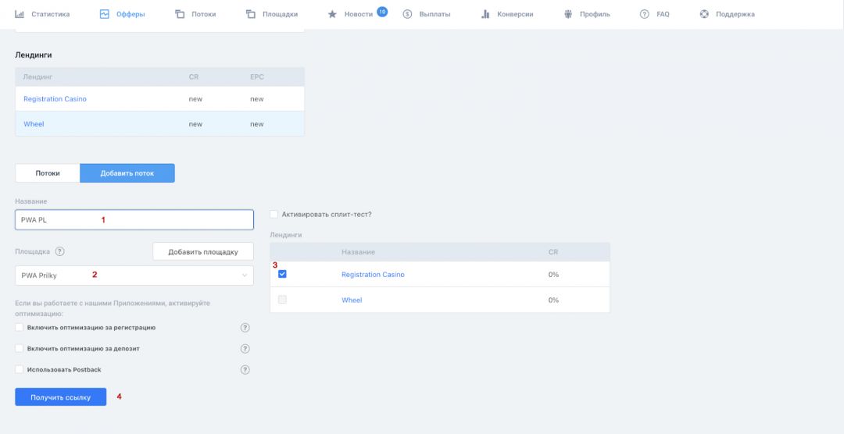Enable optimization for registration checkbox
This screenshot has height=434, width=844.
19,327
